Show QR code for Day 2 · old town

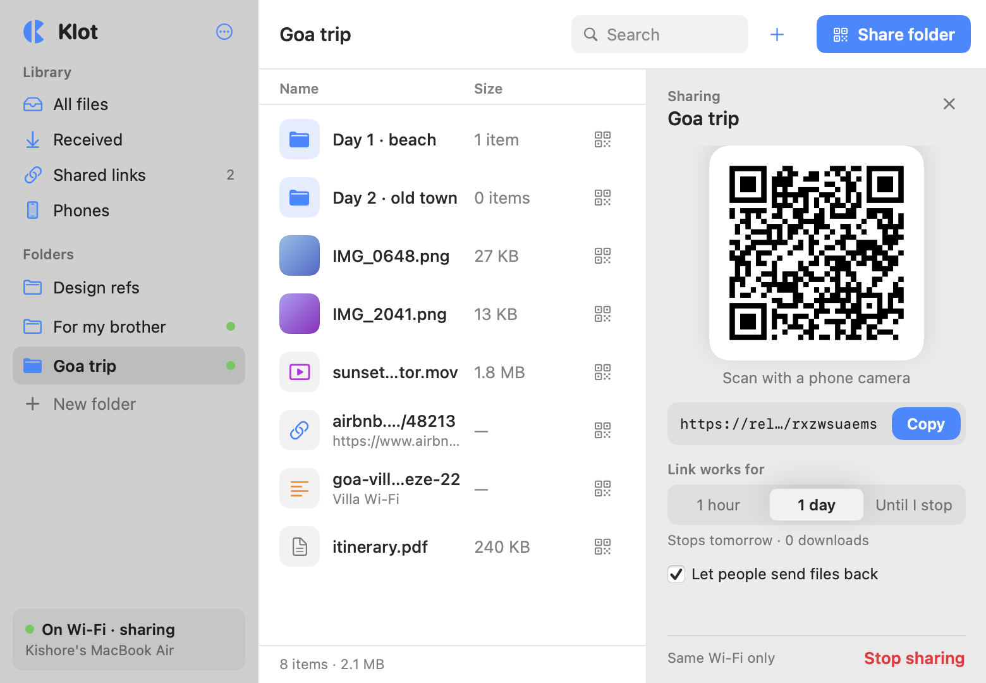602,198
